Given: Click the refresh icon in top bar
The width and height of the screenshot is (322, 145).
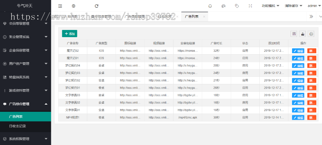Looking at the screenshot, I should [97, 6].
